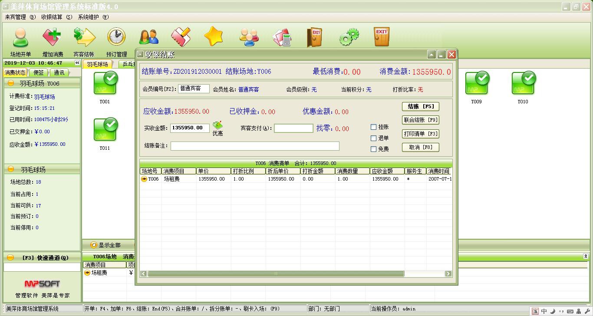Click the 消费数量 column header
The width and height of the screenshot is (593, 316).
tap(353, 171)
